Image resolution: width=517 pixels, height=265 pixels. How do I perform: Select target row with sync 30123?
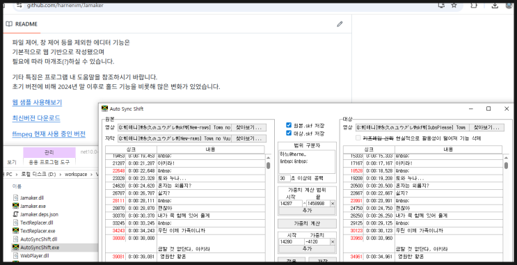click(423, 231)
